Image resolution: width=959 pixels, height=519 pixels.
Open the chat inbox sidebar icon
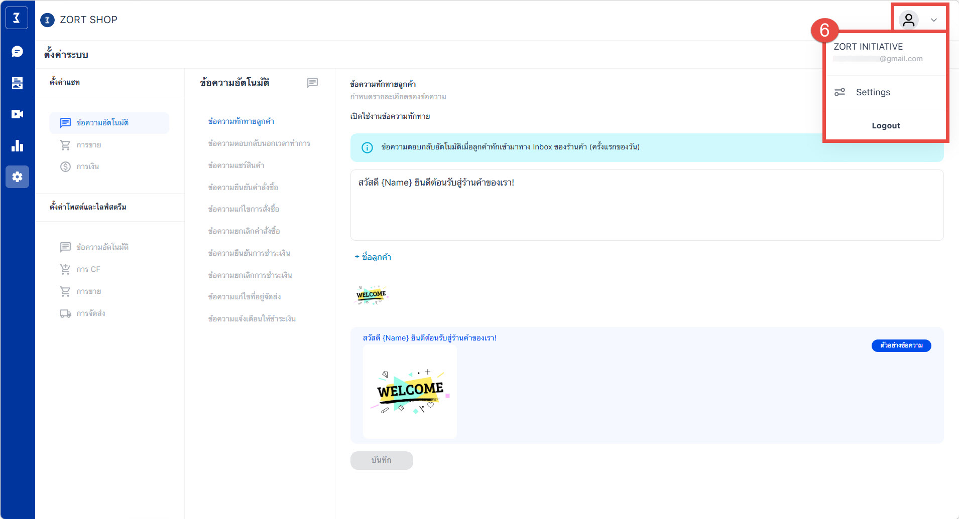[17, 52]
